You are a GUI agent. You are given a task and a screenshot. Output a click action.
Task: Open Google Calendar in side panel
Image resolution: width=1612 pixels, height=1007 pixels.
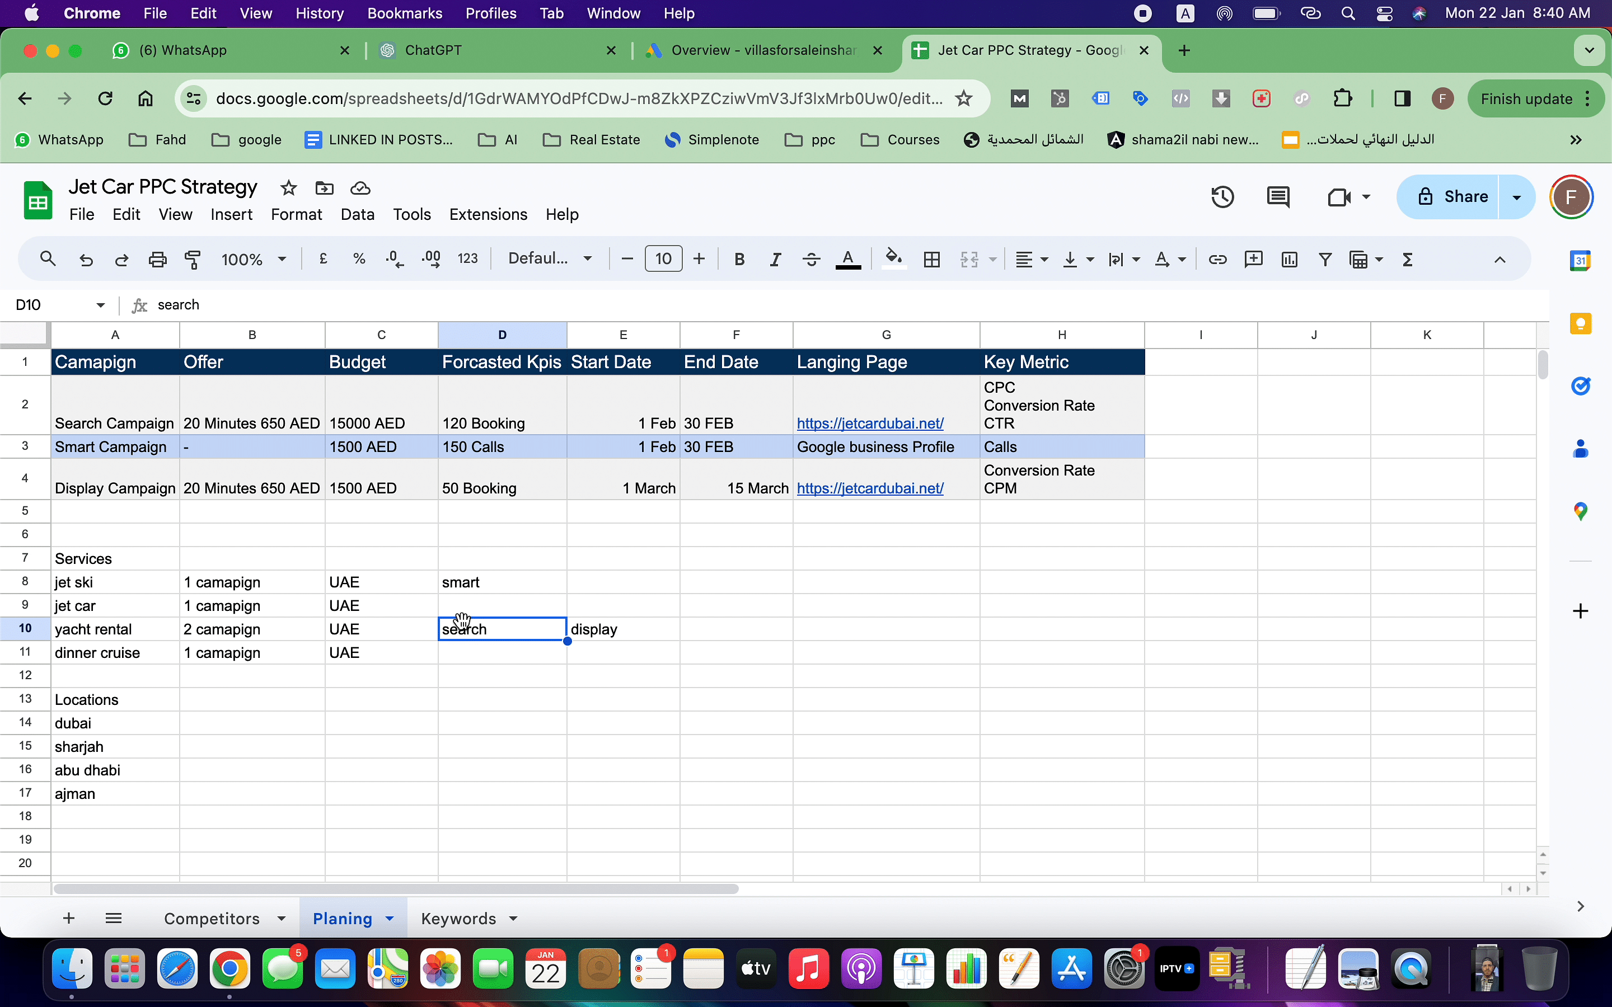1580,260
